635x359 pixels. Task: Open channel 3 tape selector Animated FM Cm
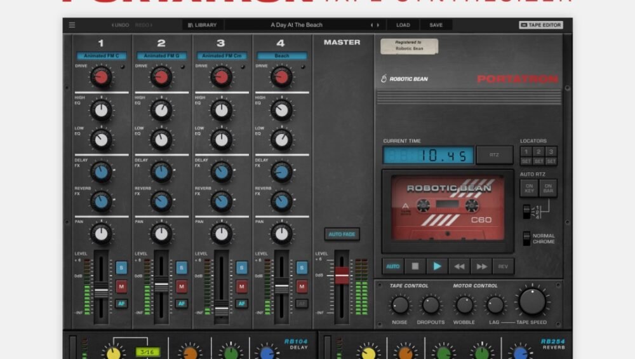point(222,55)
